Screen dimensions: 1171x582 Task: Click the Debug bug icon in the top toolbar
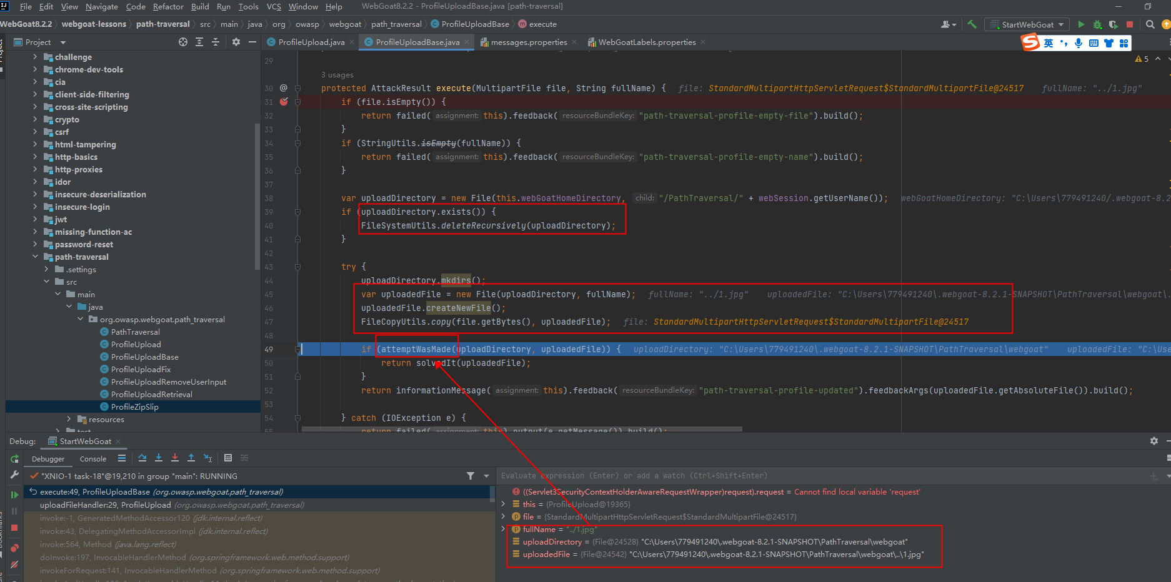click(1097, 24)
